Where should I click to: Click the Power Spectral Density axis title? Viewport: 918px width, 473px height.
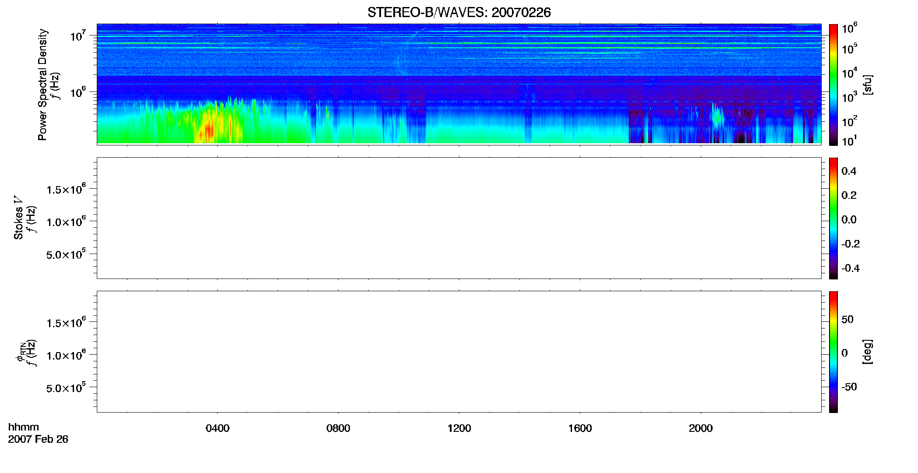click(42, 85)
